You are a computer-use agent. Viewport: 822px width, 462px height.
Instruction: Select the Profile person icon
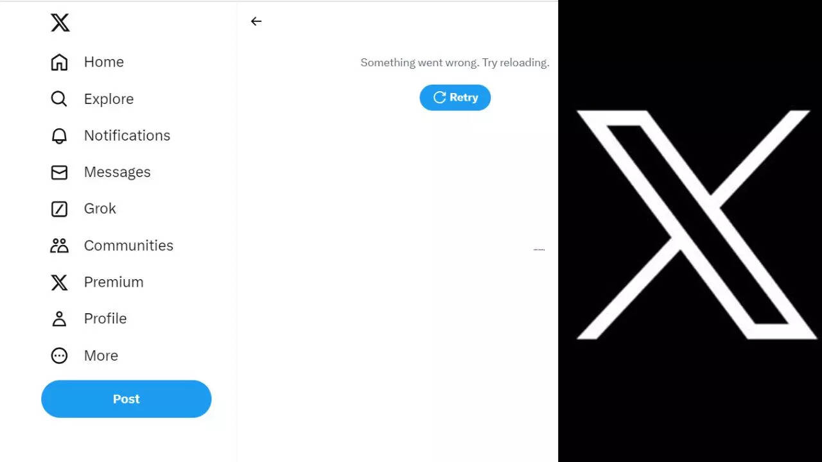(59, 319)
